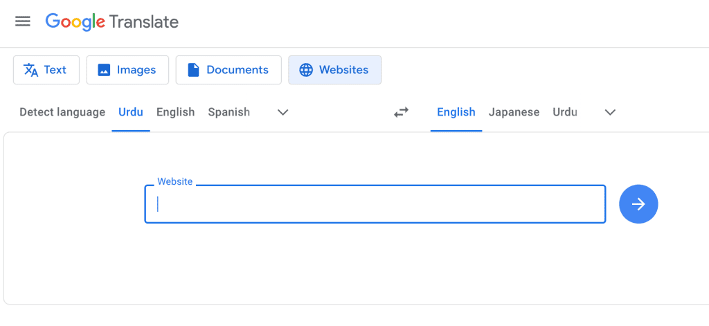Viewport: 709px width, 326px height.
Task: Select English as the source language
Action: point(175,112)
